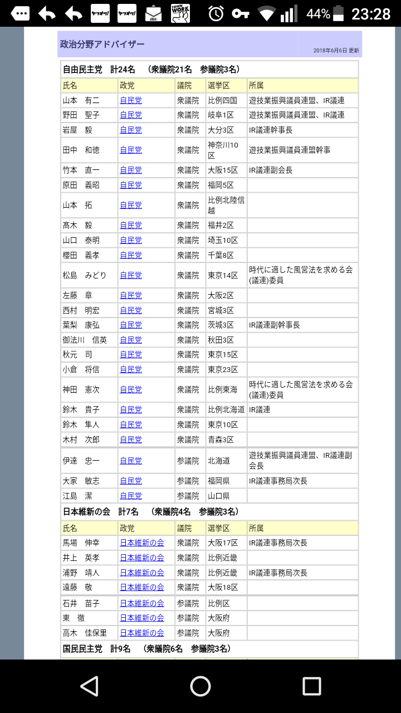The image size is (401, 713).
Task: Open 自民党 link in 野田 聖子 row
Action: point(131,115)
